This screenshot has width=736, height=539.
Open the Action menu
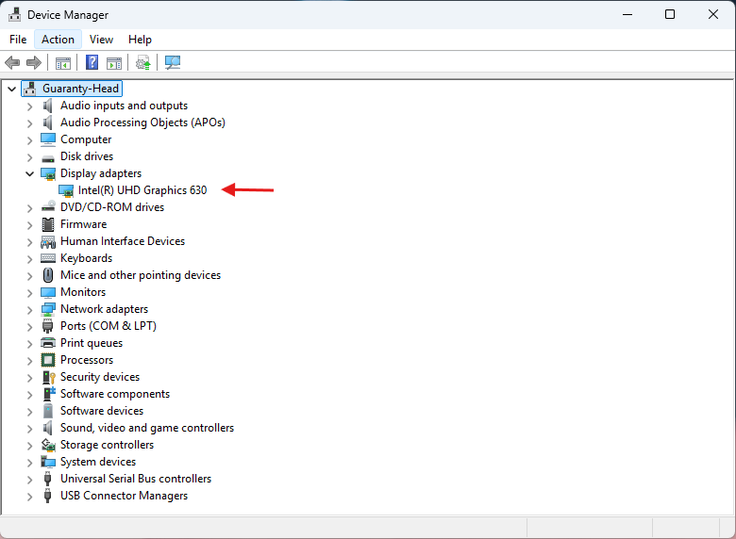tap(58, 40)
